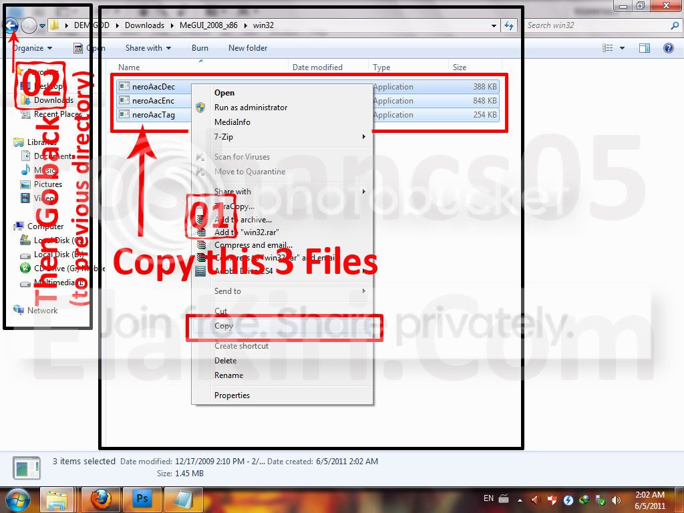Select MeGUI_2008_x86 breadcrumb segment
The width and height of the screenshot is (684, 513).
point(208,25)
